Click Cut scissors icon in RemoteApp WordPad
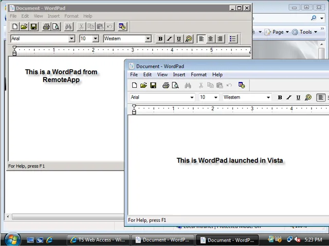329x246 pixels. point(81,27)
